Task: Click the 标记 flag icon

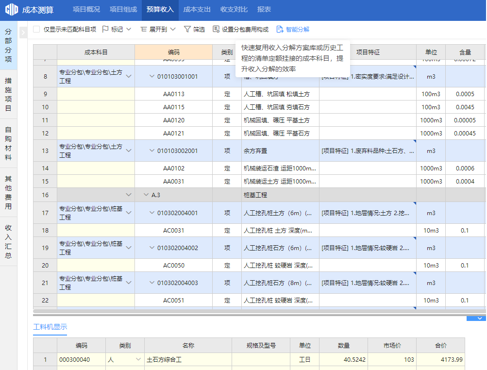Action: tap(105, 30)
